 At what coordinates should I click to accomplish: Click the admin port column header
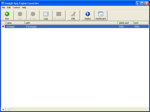click(x=125, y=23)
